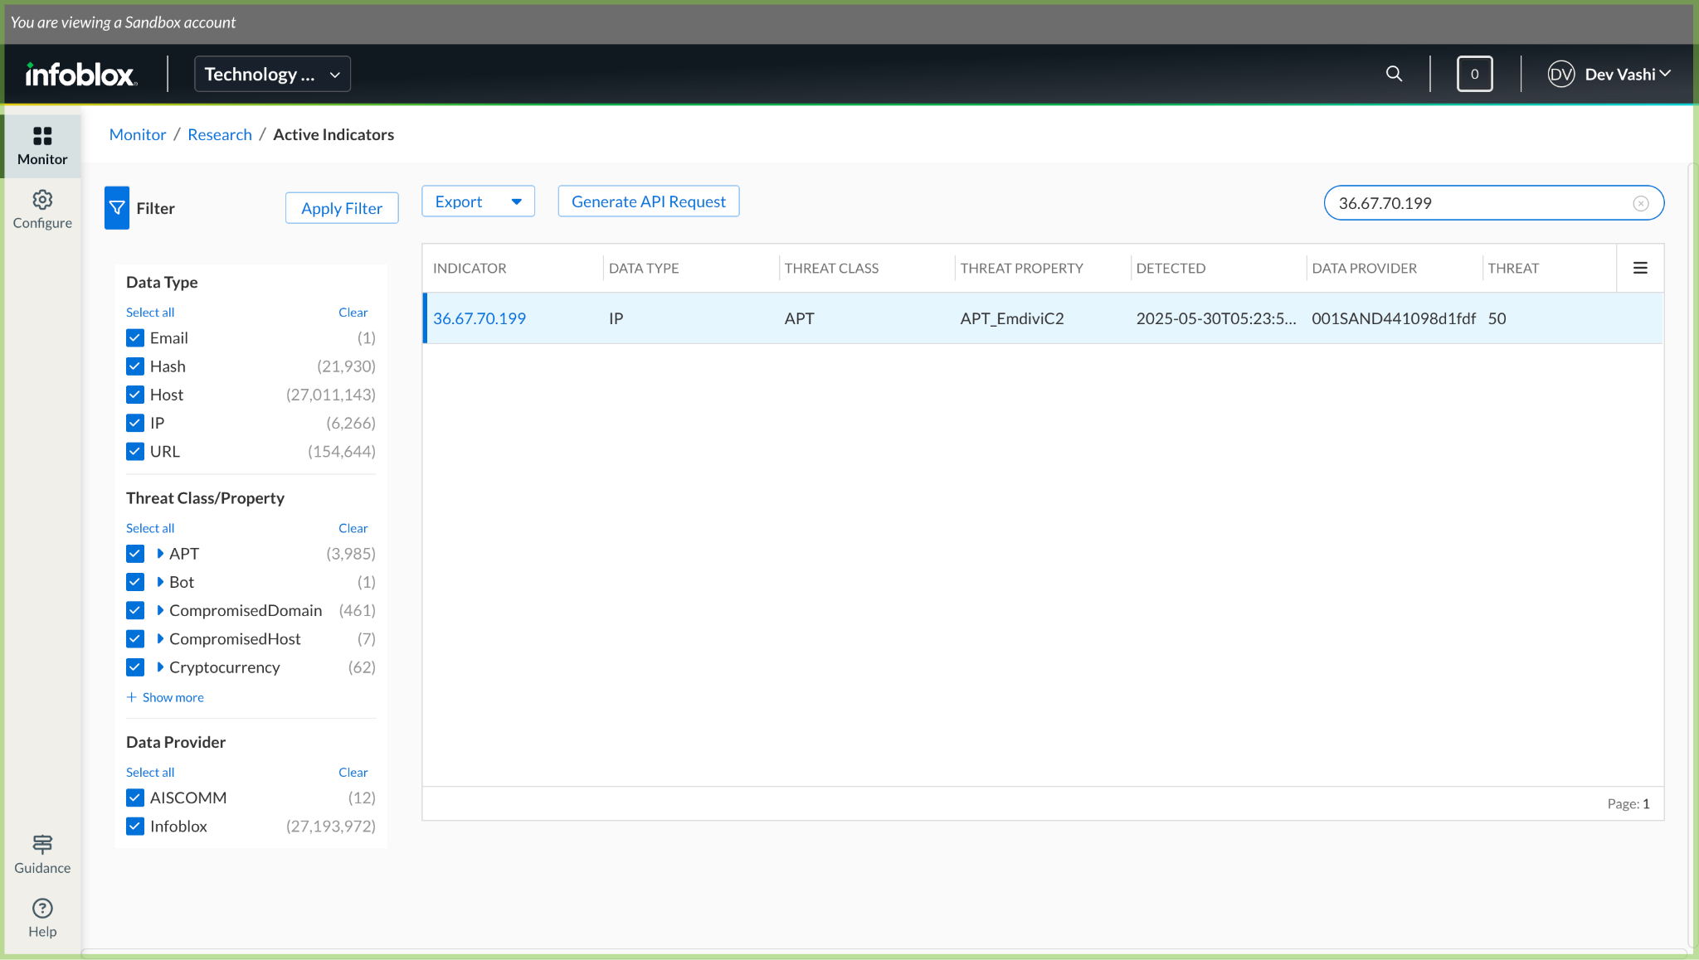
Task: Open the table column menu icon
Action: click(x=1640, y=268)
